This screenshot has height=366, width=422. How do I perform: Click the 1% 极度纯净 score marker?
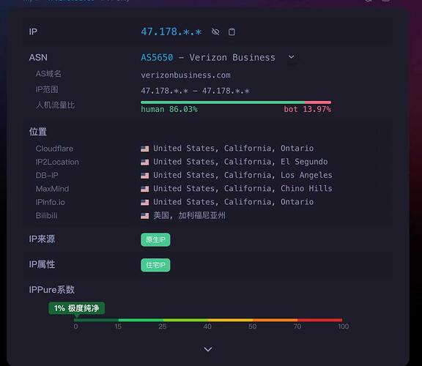pos(77,308)
